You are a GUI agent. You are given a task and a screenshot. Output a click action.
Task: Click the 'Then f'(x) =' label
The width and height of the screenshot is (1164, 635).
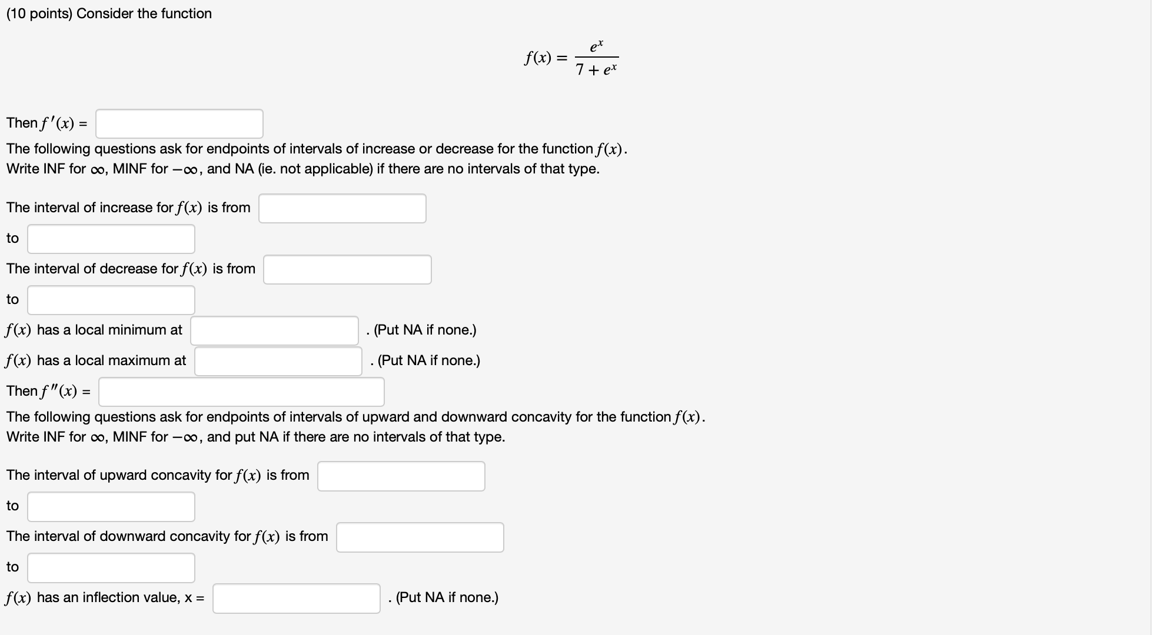46,123
